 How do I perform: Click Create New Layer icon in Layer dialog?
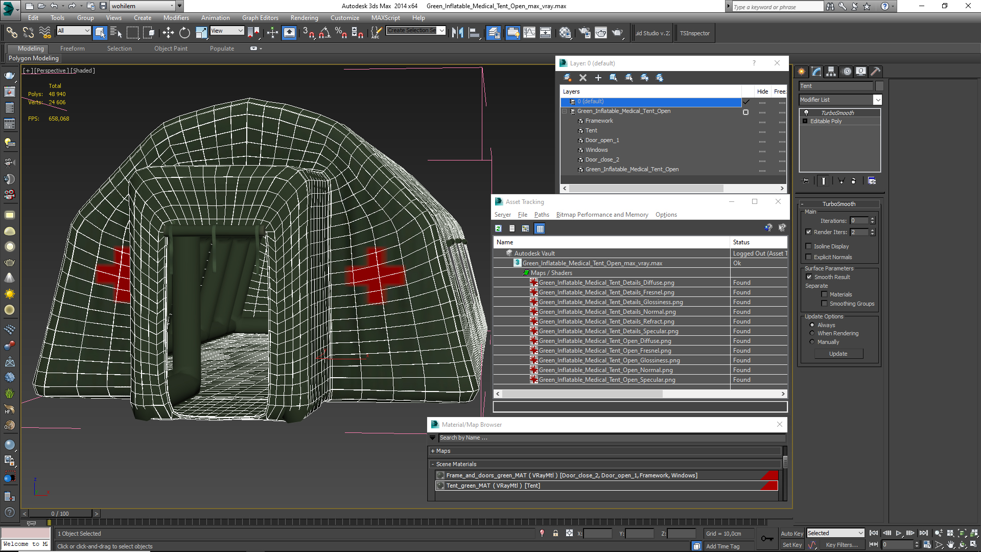[567, 78]
